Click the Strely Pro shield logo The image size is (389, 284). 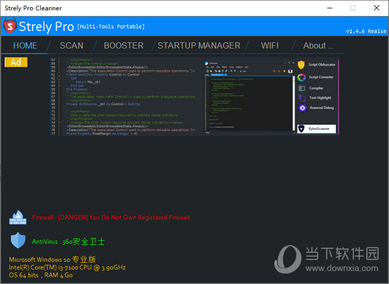[x=10, y=26]
